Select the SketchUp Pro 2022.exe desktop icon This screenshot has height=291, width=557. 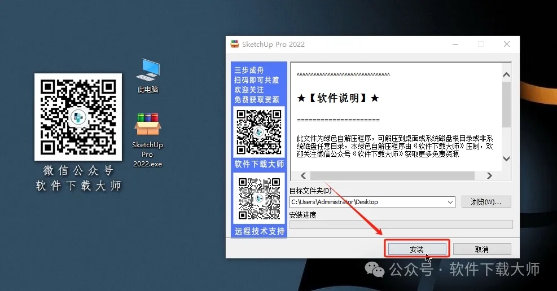(147, 140)
